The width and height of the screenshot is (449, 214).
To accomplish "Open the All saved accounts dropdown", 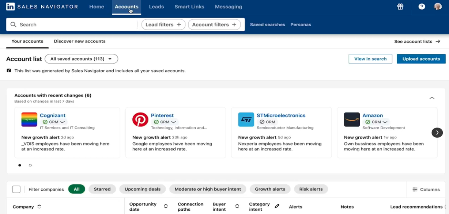I will click(x=81, y=59).
